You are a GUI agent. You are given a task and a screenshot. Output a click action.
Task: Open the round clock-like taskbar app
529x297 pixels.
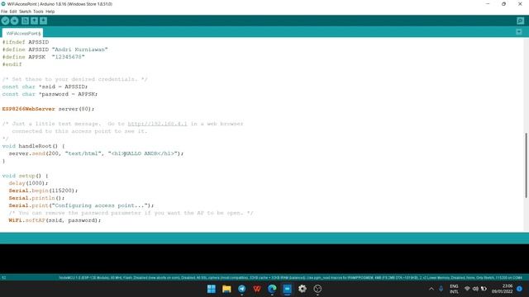[317, 289]
